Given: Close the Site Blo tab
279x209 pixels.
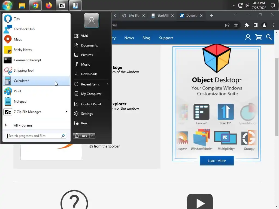Looking at the screenshot, I should 144,16.
